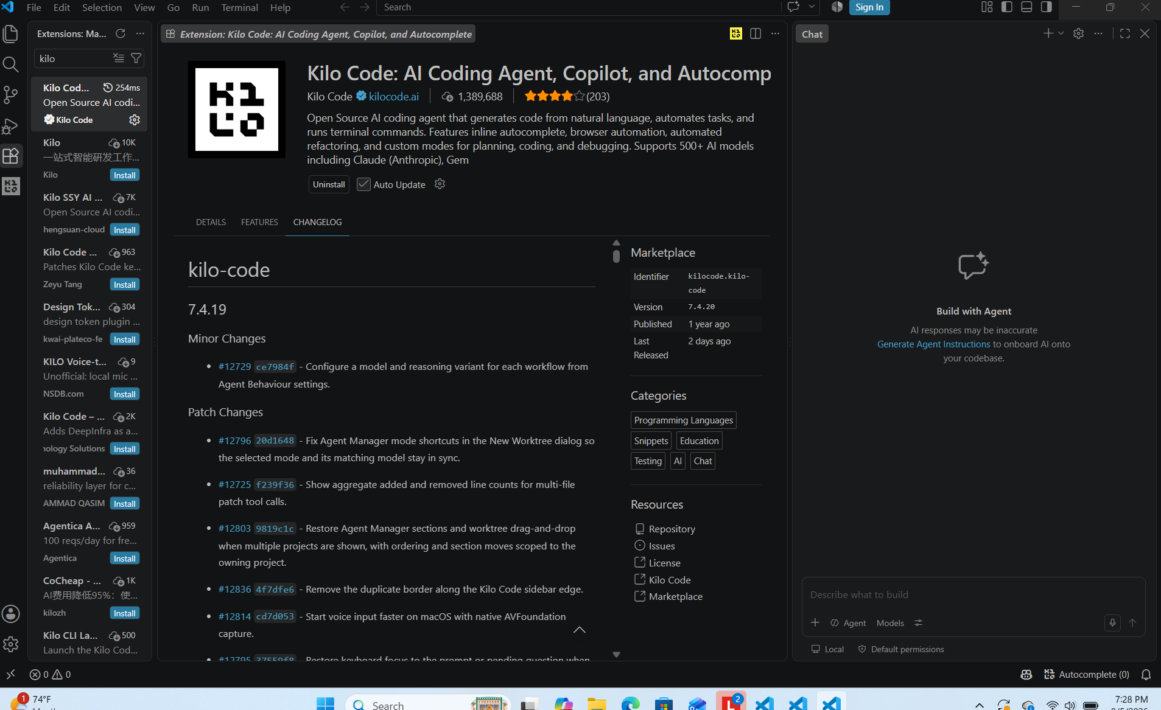
Task: Expand the Copilot chat dropdown arrow in title bar
Action: tap(812, 7)
